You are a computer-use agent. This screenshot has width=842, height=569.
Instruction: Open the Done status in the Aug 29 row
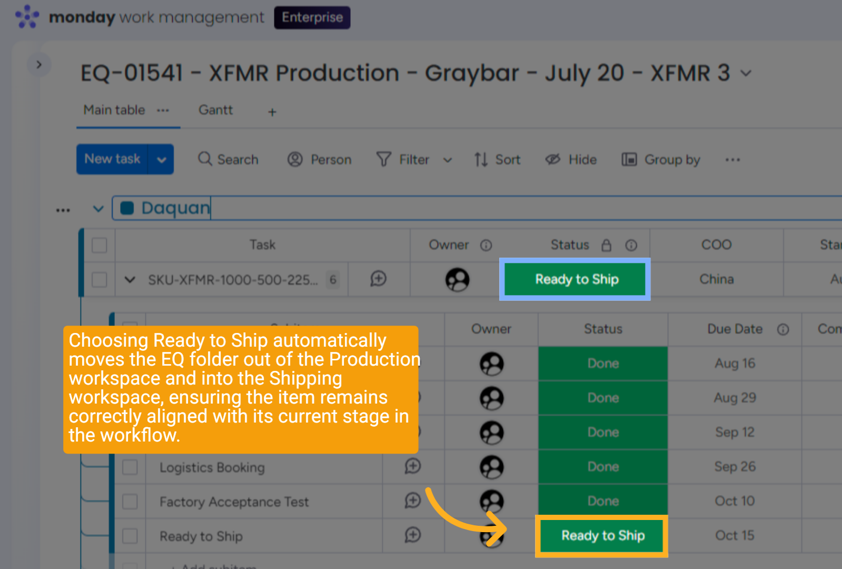coord(603,398)
